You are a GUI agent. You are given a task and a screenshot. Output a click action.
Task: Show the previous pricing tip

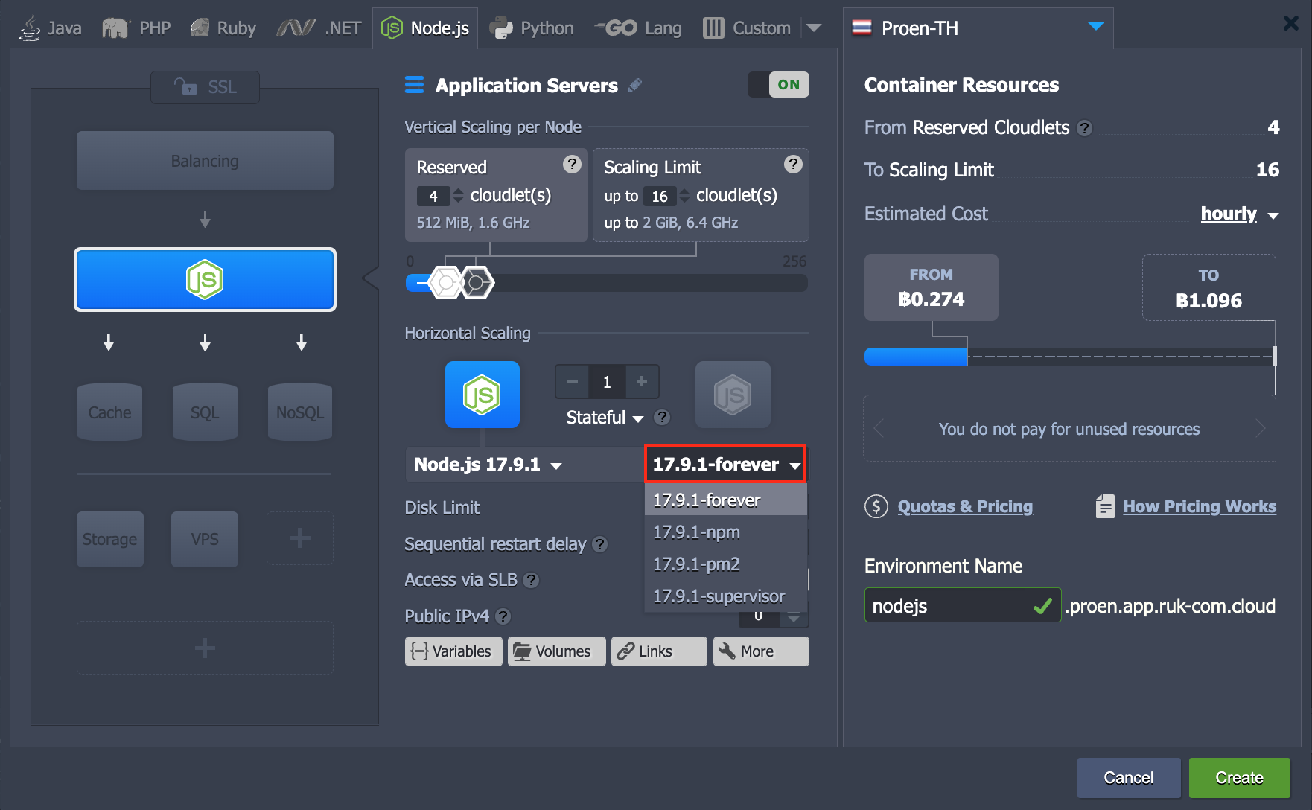coord(879,429)
